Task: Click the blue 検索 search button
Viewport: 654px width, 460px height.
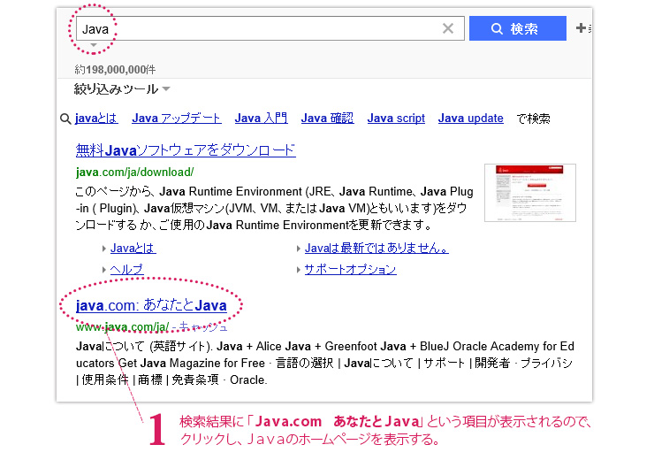Action: pos(518,28)
